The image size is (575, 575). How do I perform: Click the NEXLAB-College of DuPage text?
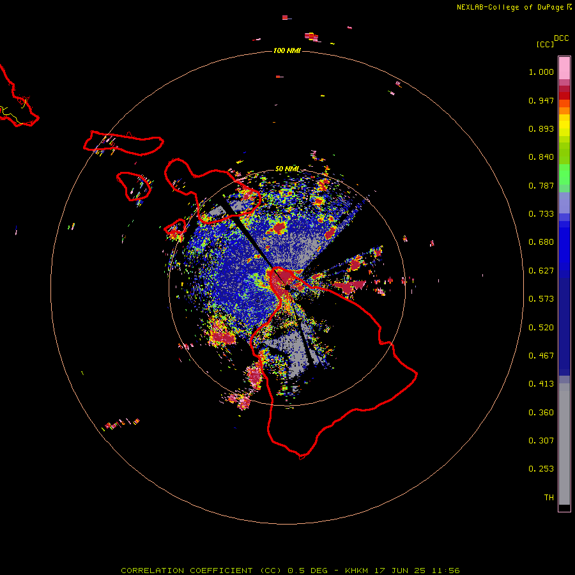(x=510, y=7)
